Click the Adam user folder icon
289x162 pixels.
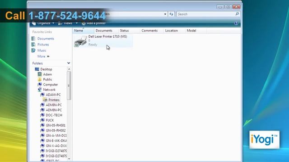click(x=40, y=74)
